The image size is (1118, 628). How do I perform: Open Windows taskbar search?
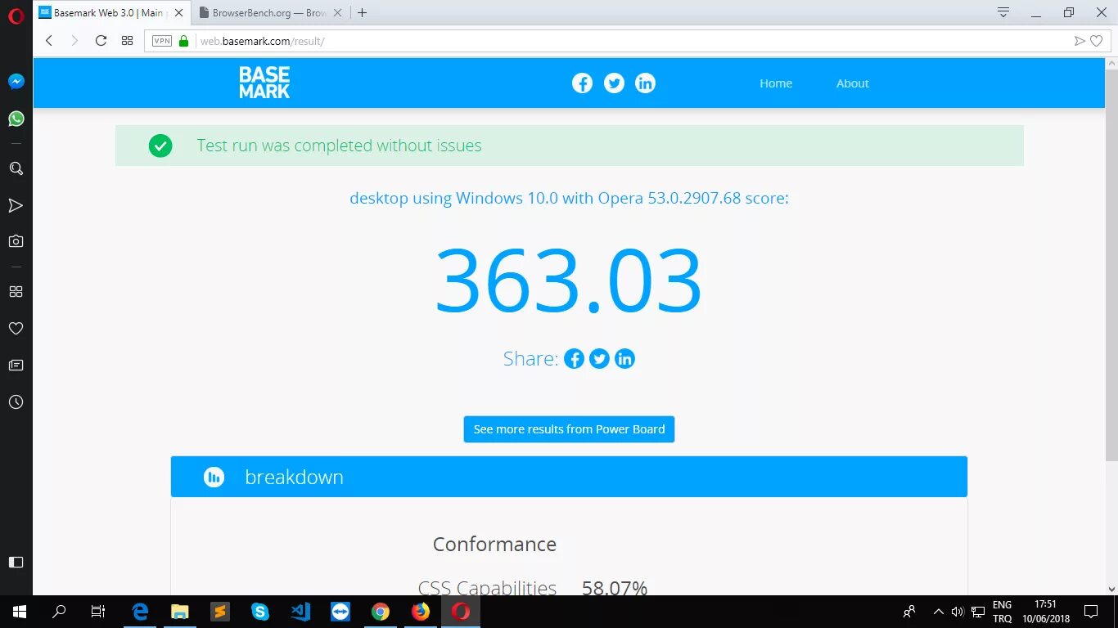[59, 612]
